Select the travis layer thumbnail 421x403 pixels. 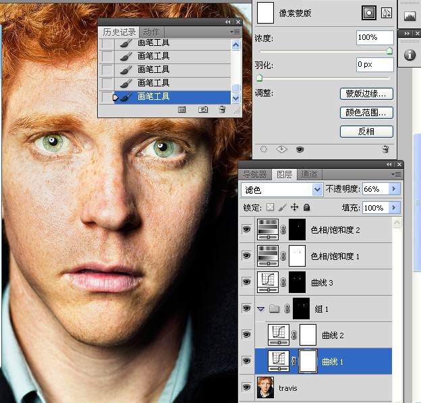tap(266, 387)
